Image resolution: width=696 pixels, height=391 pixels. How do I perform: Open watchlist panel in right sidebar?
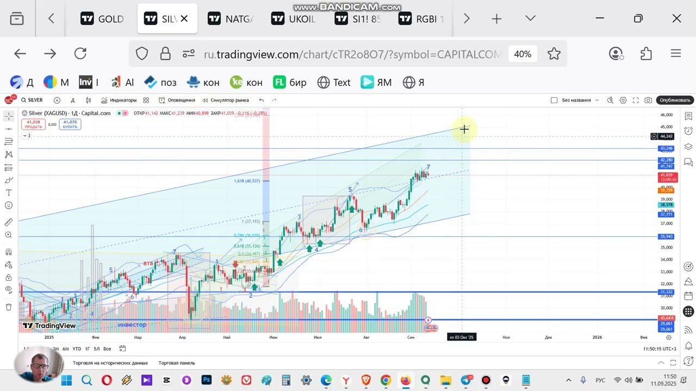[x=688, y=116]
